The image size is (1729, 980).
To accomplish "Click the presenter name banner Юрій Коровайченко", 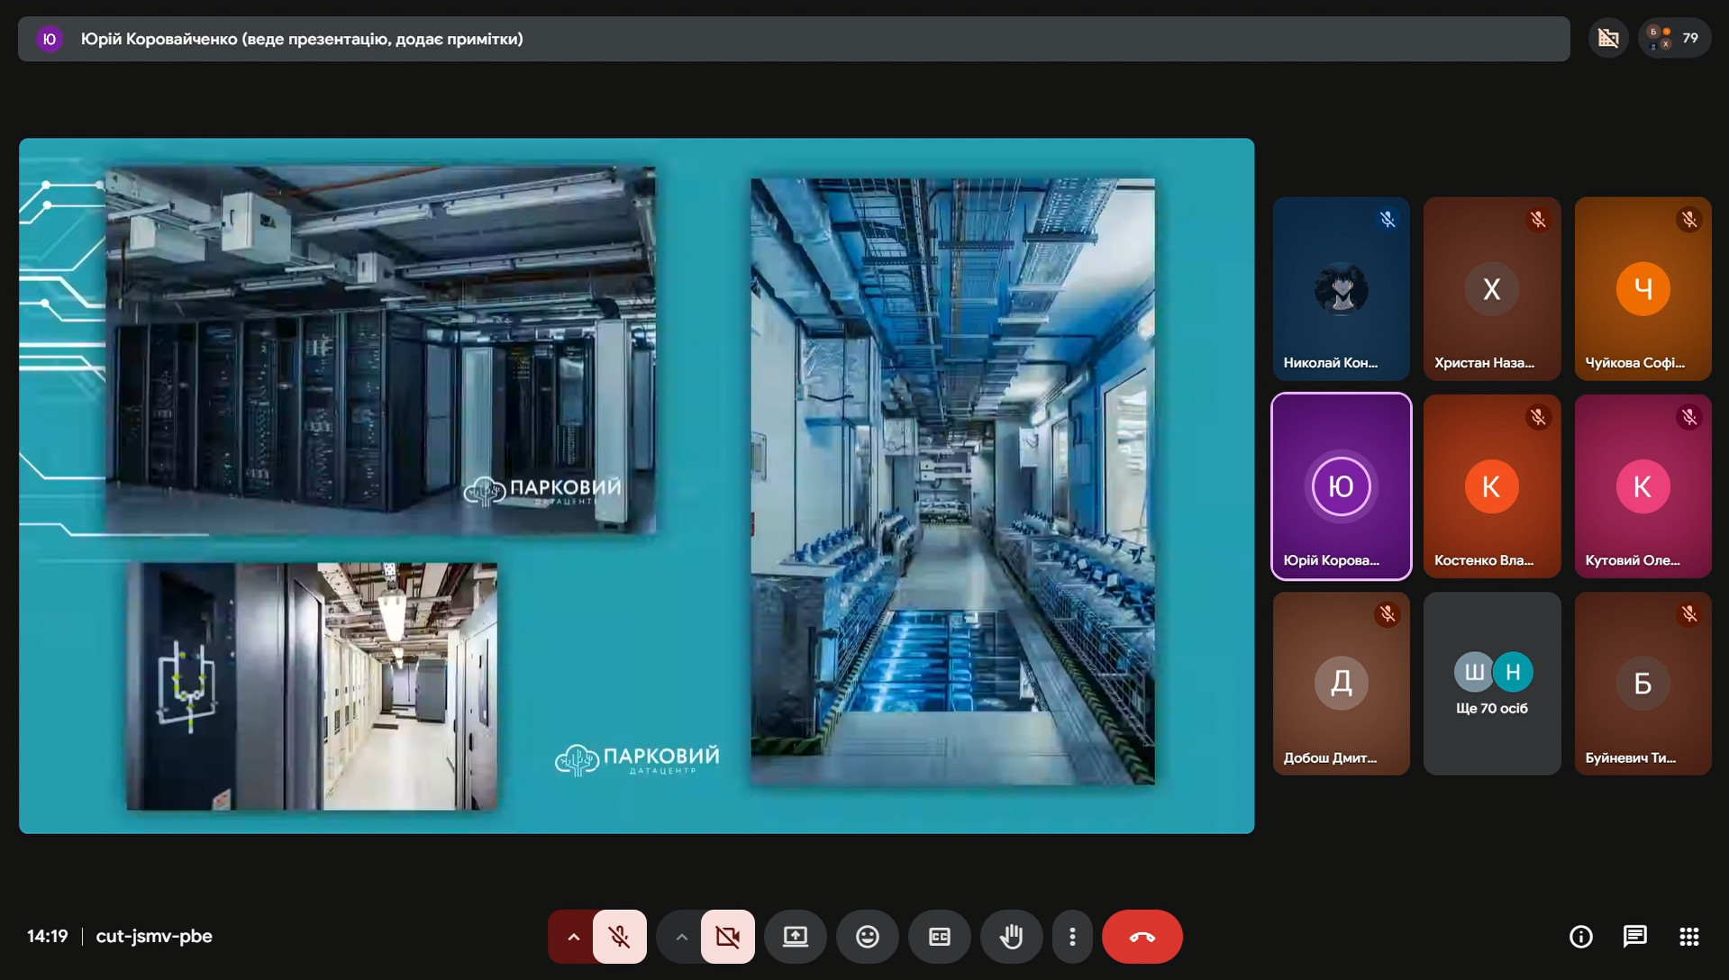I will [302, 39].
